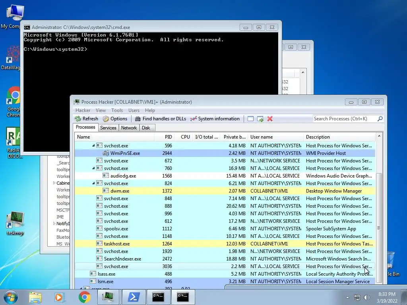This screenshot has height=305, width=407.
Task: Sort by User name column header
Action: point(276,137)
